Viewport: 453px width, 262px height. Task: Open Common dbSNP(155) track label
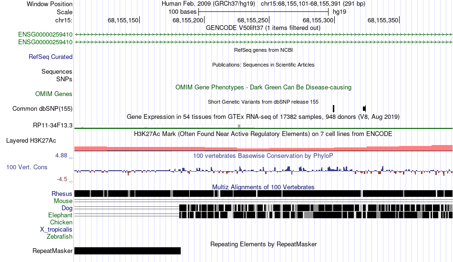[42, 109]
